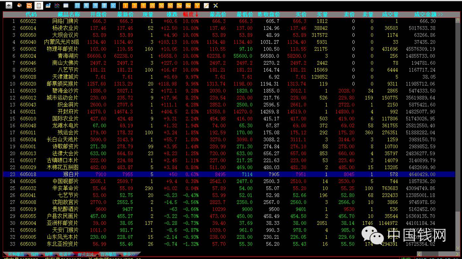
Task: Switch to the 邮资封片 tab
Action: (86, 254)
